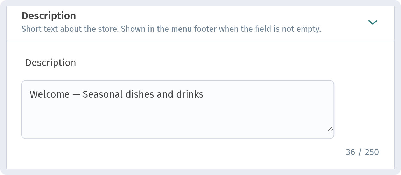Viewport: 401px width, 175px height.
Task: Click the word Short in the subtitle
Action: click(30, 29)
